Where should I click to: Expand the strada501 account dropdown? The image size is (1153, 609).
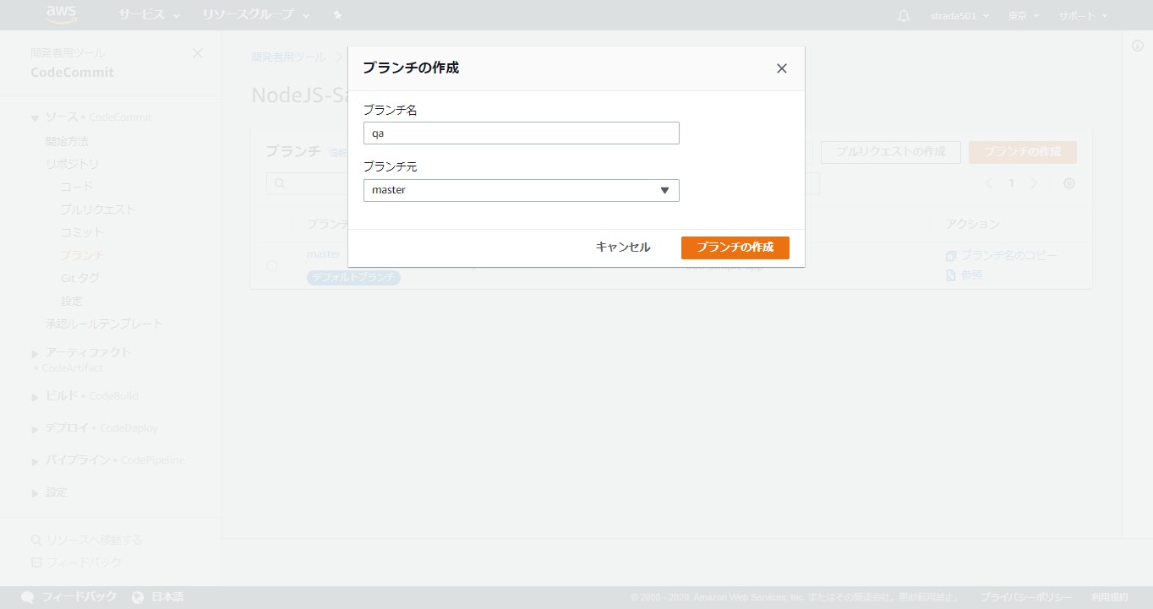click(959, 14)
